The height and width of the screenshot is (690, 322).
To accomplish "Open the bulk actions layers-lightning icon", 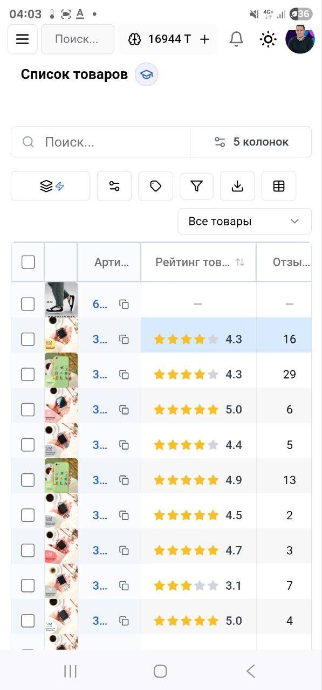I will click(50, 186).
